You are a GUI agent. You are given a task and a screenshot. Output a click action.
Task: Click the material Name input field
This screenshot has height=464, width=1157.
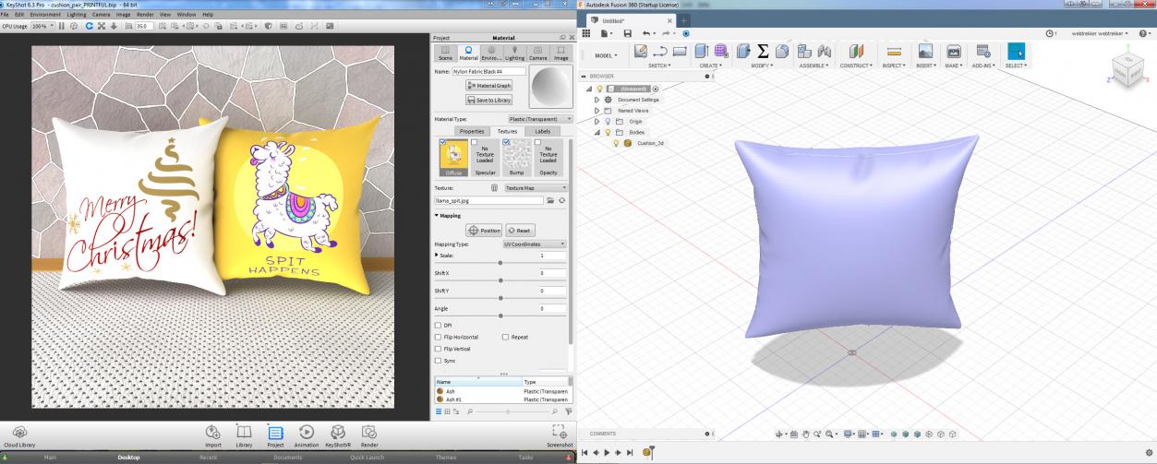tap(488, 71)
